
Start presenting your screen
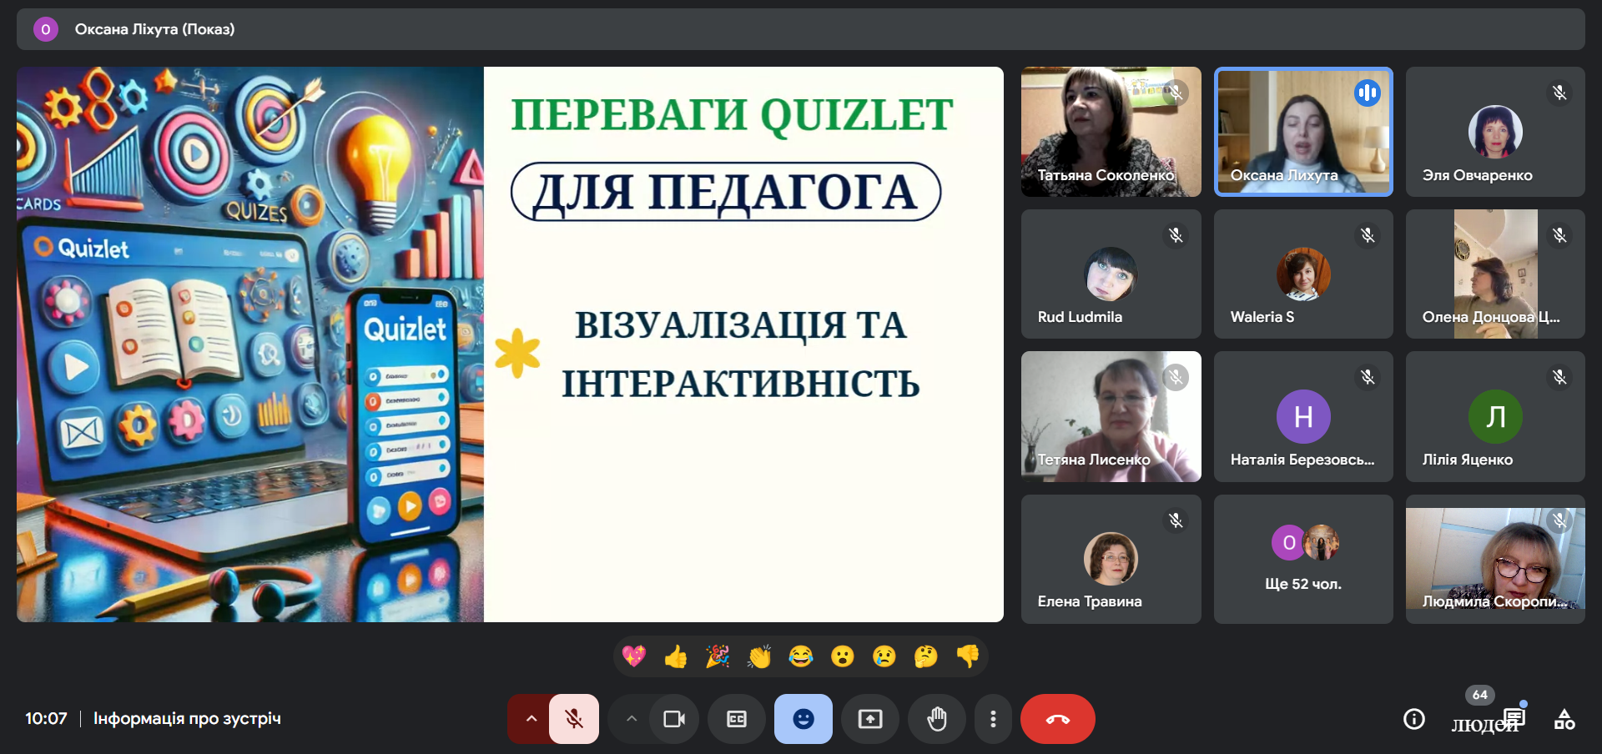[x=870, y=719]
